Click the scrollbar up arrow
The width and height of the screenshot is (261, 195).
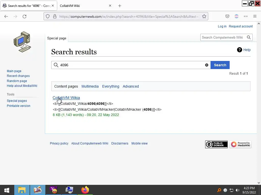coord(259,24)
